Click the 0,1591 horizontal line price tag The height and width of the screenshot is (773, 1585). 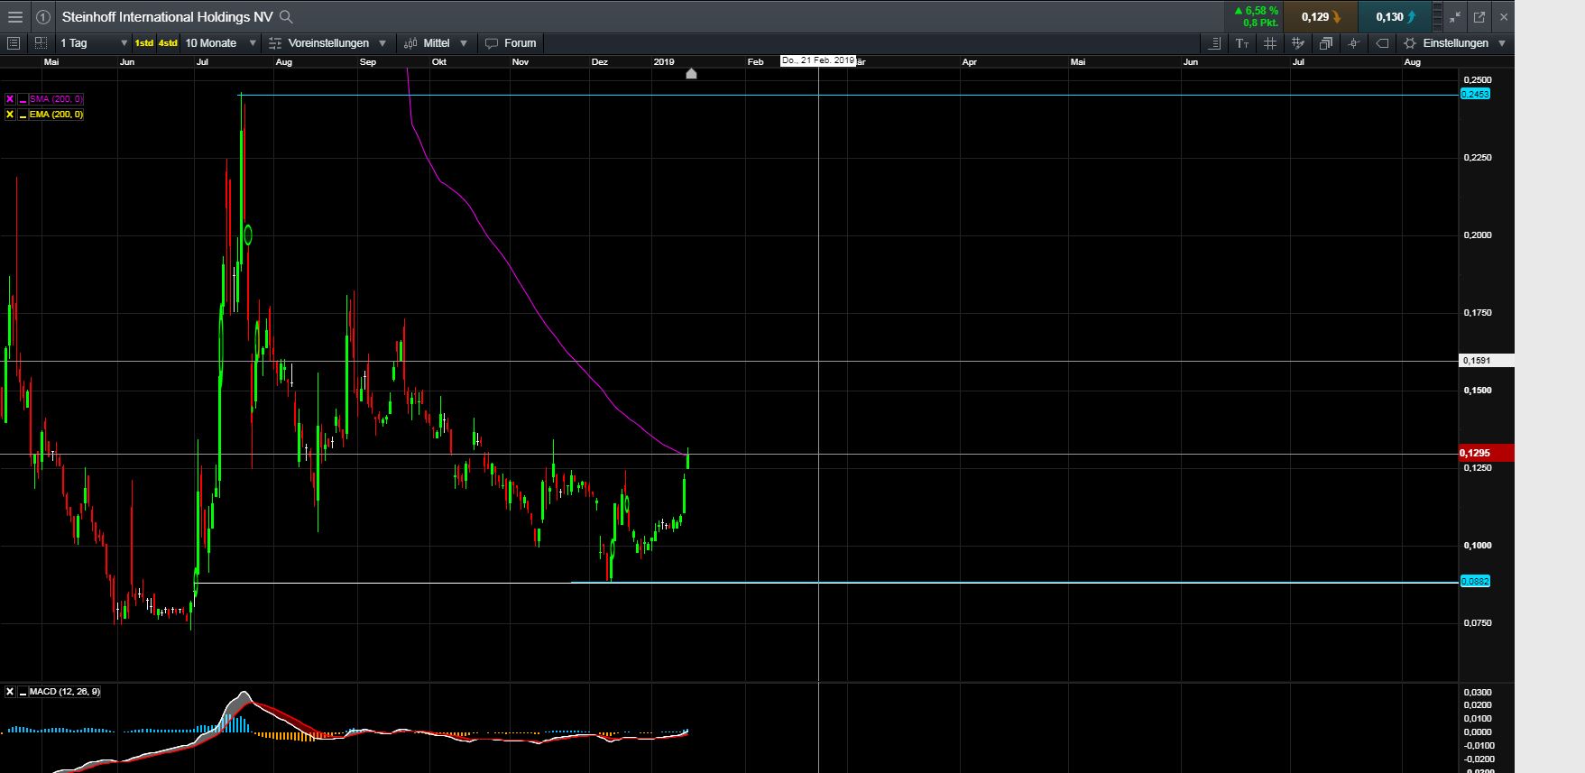point(1486,361)
